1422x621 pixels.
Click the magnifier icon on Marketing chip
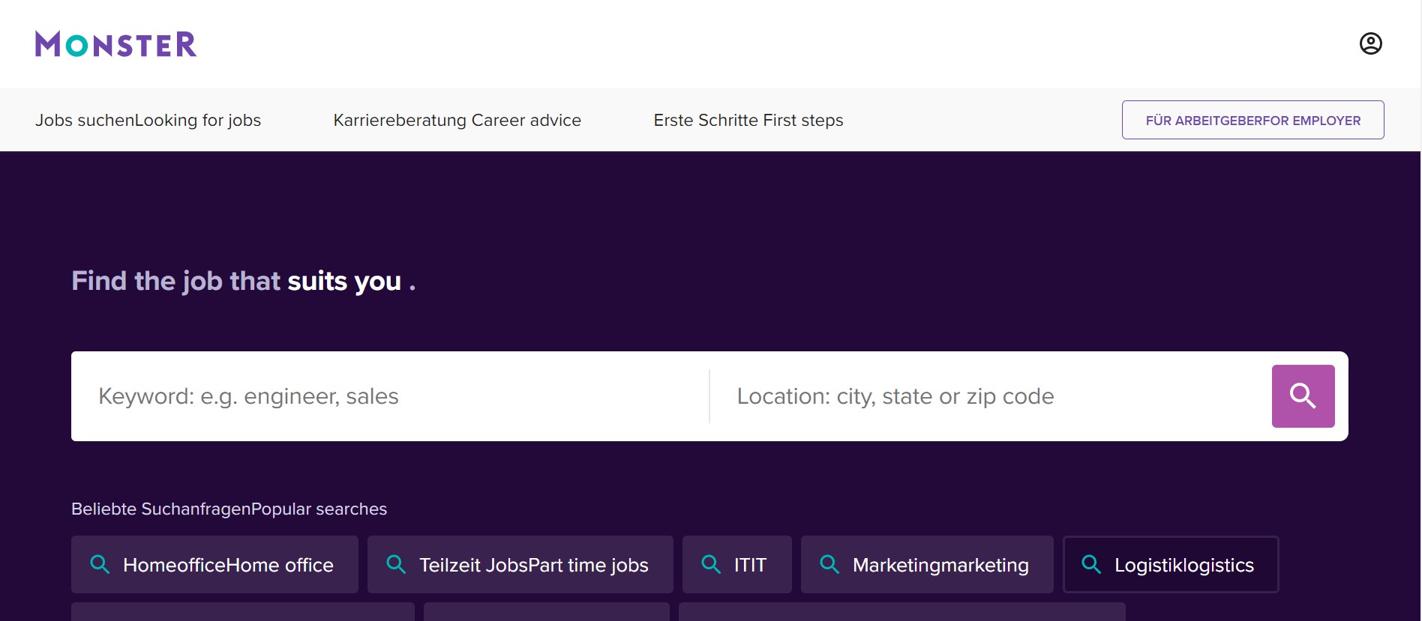829,564
